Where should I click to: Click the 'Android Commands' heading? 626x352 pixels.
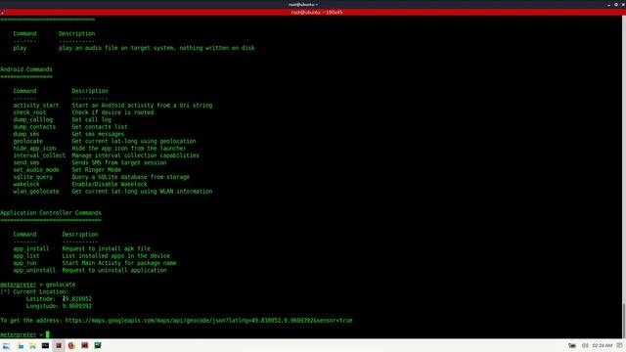tap(26, 69)
